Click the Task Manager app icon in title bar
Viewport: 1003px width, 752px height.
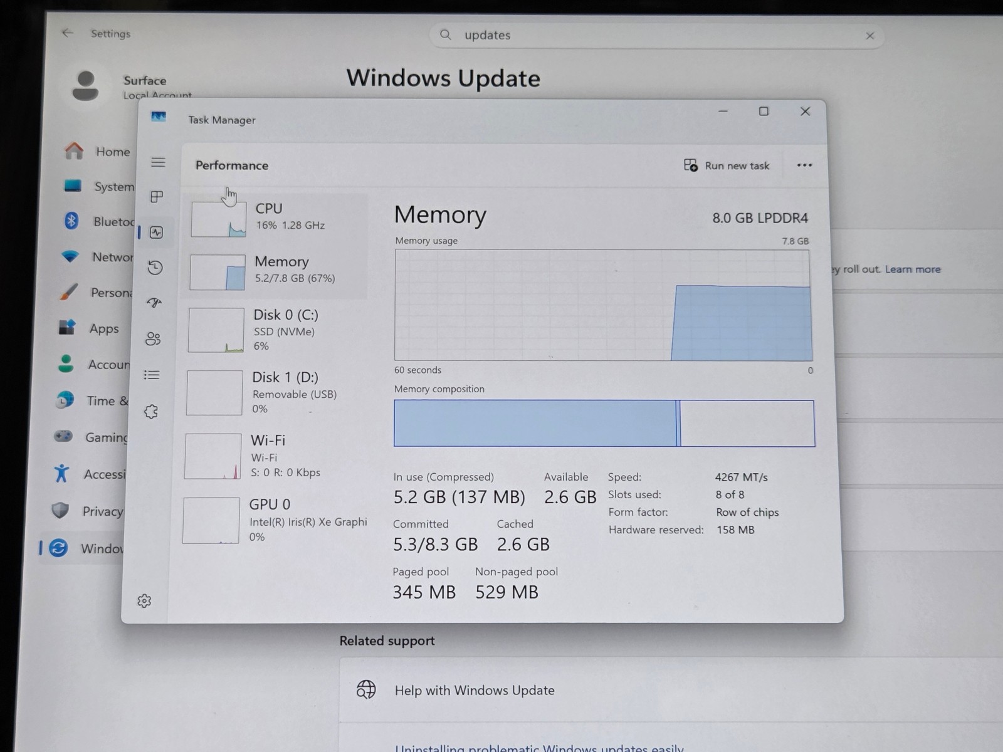[159, 117]
